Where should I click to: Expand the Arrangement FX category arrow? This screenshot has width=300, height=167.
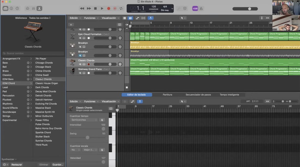pyautogui.click(x=31, y=59)
